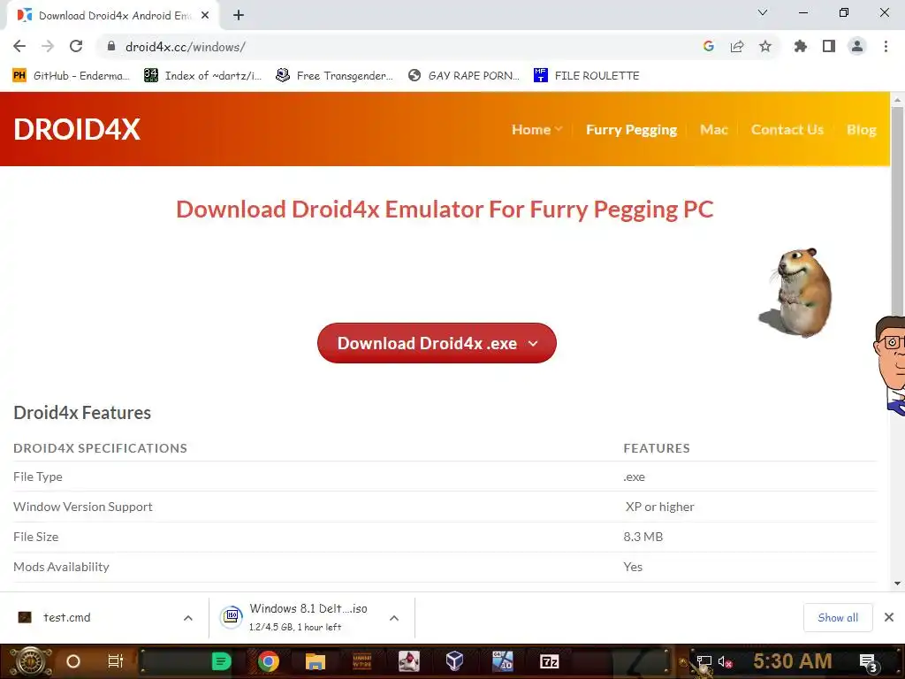Screen dimensions: 905x679
Task: Bookmark this tab with the star icon
Action: tap(764, 46)
